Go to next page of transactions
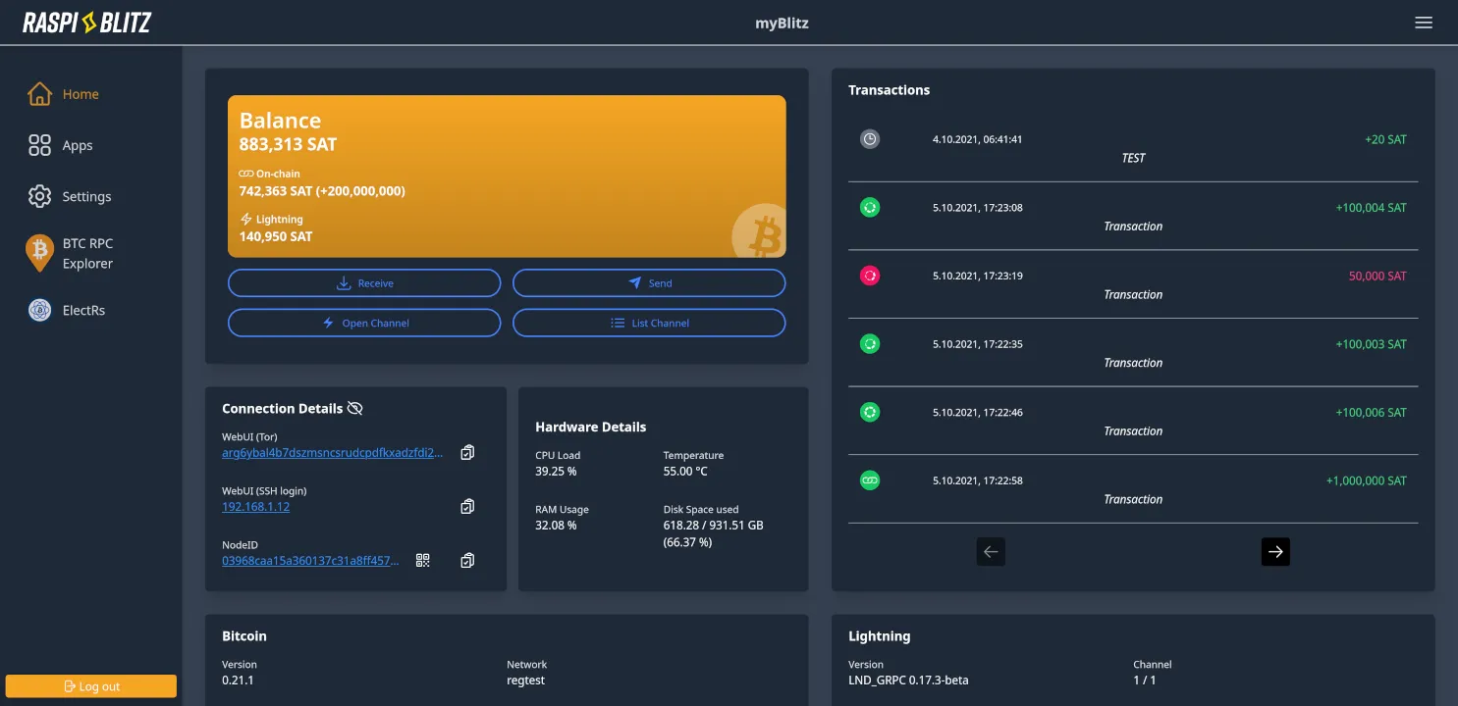 [1275, 551]
